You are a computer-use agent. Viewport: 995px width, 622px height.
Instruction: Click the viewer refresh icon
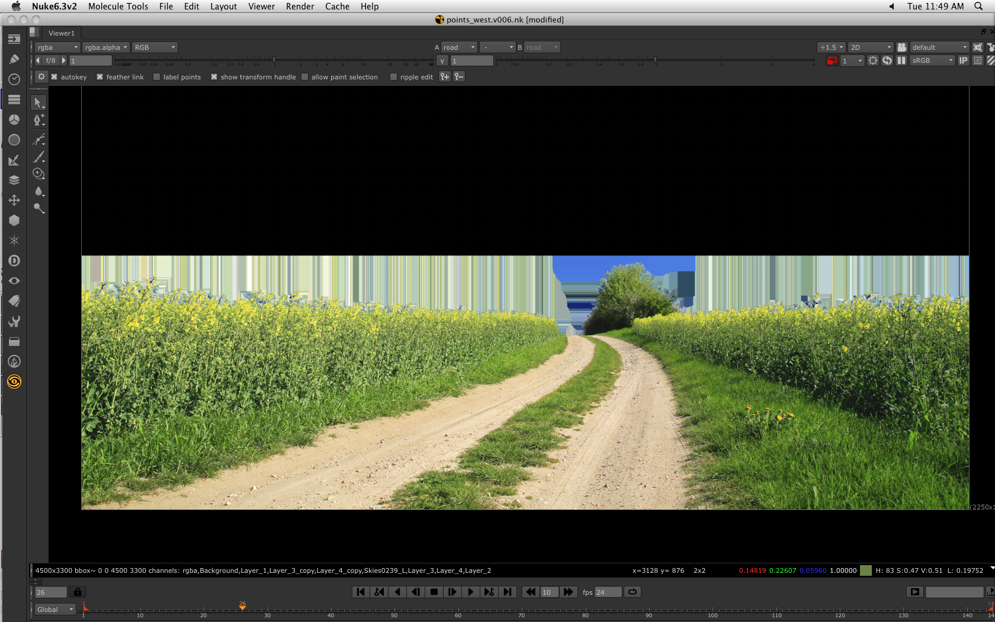click(x=887, y=60)
